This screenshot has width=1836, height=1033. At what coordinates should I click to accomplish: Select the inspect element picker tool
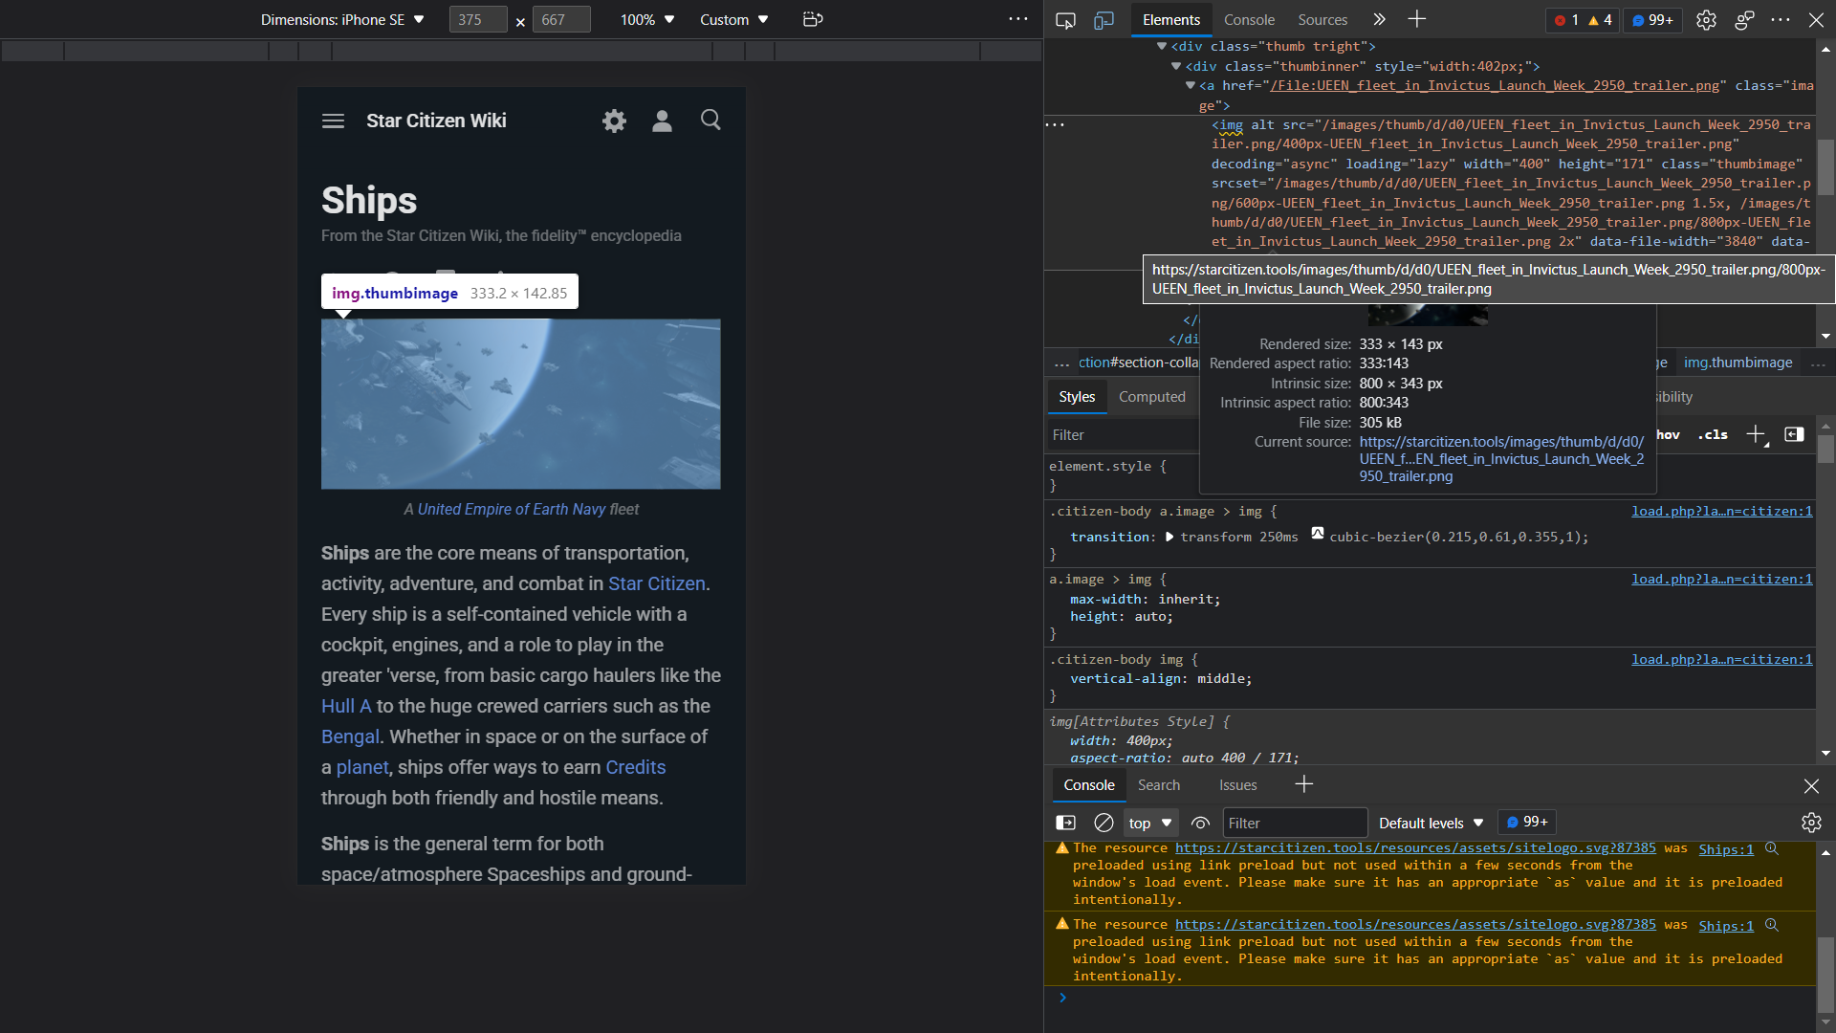(x=1065, y=19)
